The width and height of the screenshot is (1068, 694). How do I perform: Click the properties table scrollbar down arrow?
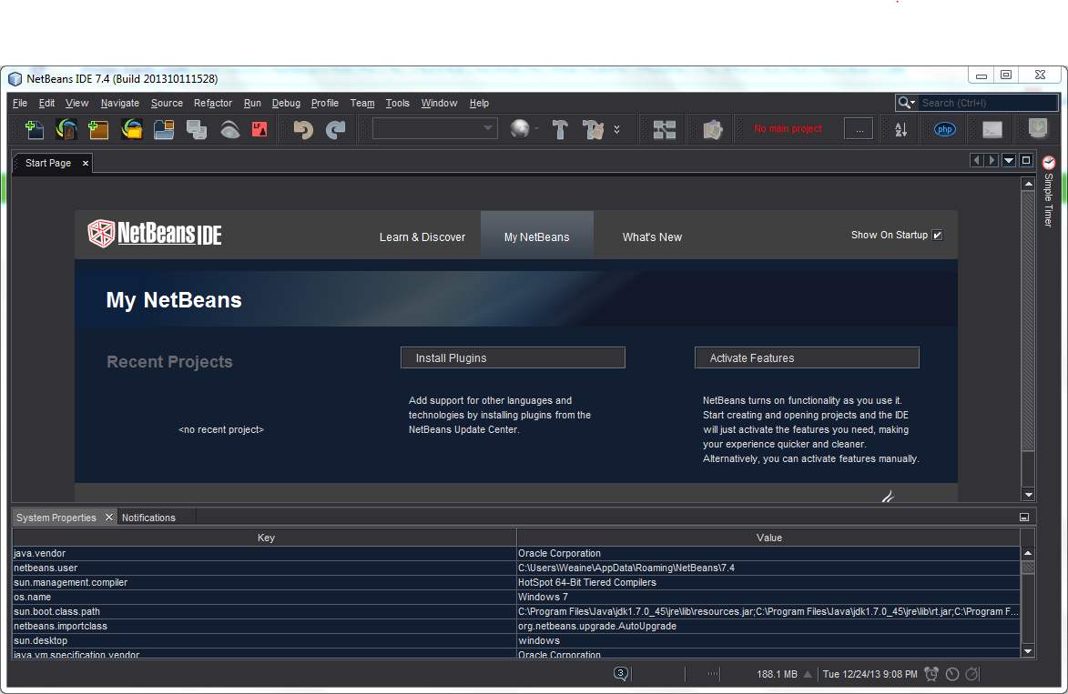pos(1028,651)
